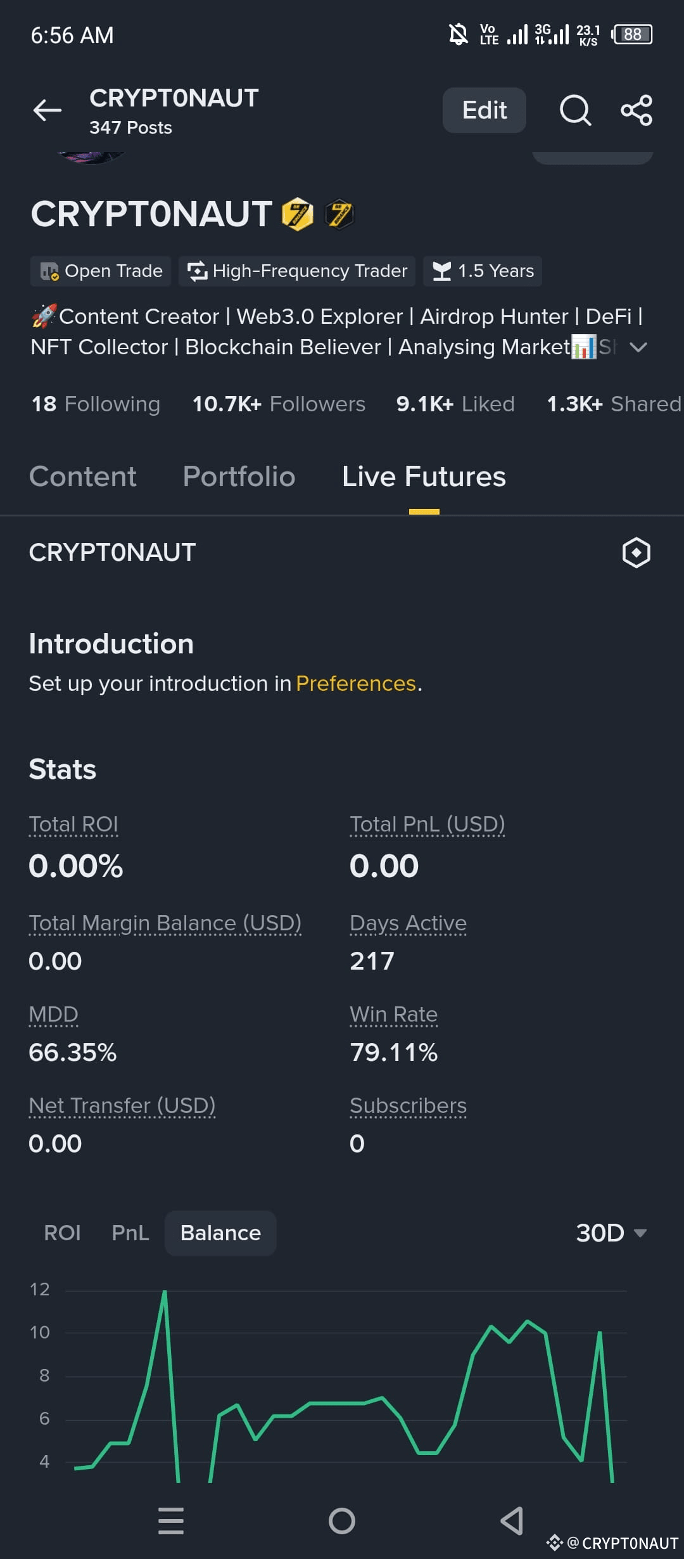The width and height of the screenshot is (684, 1559).
Task: Tap the Android home circle button
Action: click(342, 1520)
